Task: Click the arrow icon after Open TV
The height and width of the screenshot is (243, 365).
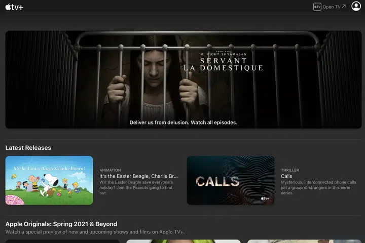Action: [344, 6]
